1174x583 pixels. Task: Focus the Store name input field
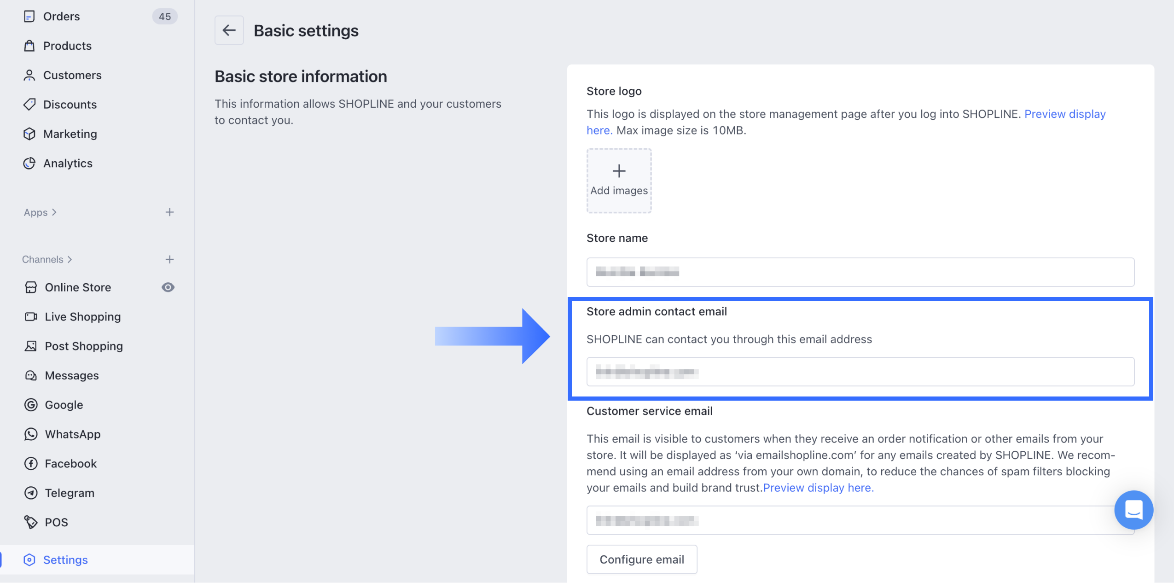(860, 272)
